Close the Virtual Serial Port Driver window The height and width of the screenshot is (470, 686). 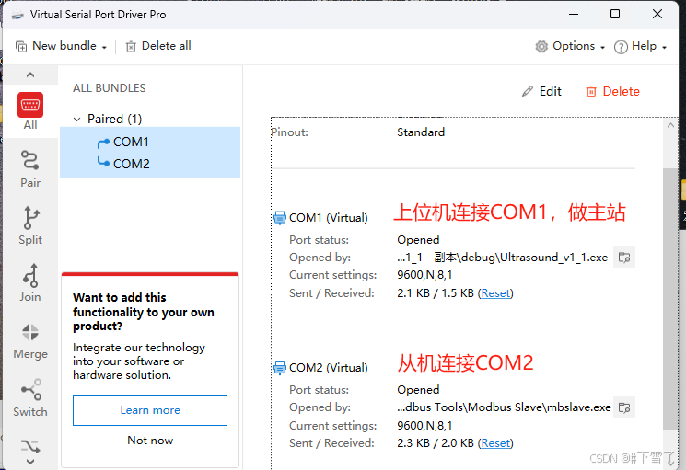point(657,14)
